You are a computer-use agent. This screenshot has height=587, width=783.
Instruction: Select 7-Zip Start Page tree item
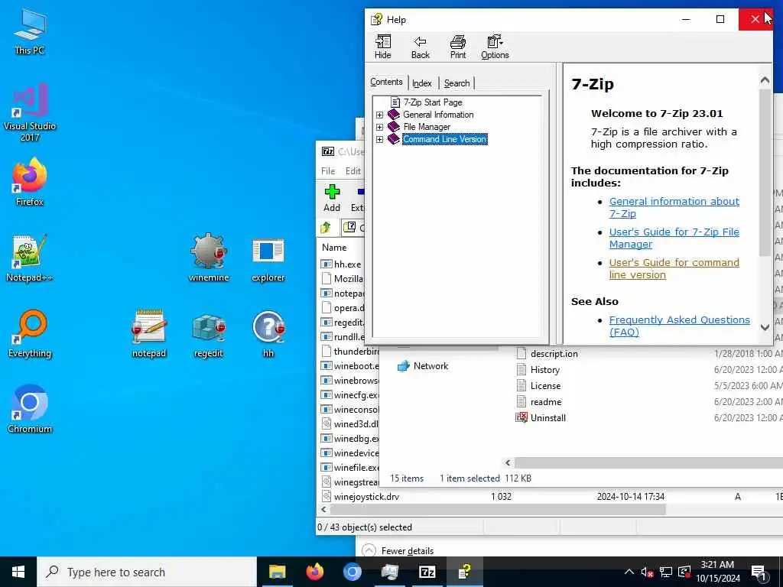point(433,102)
